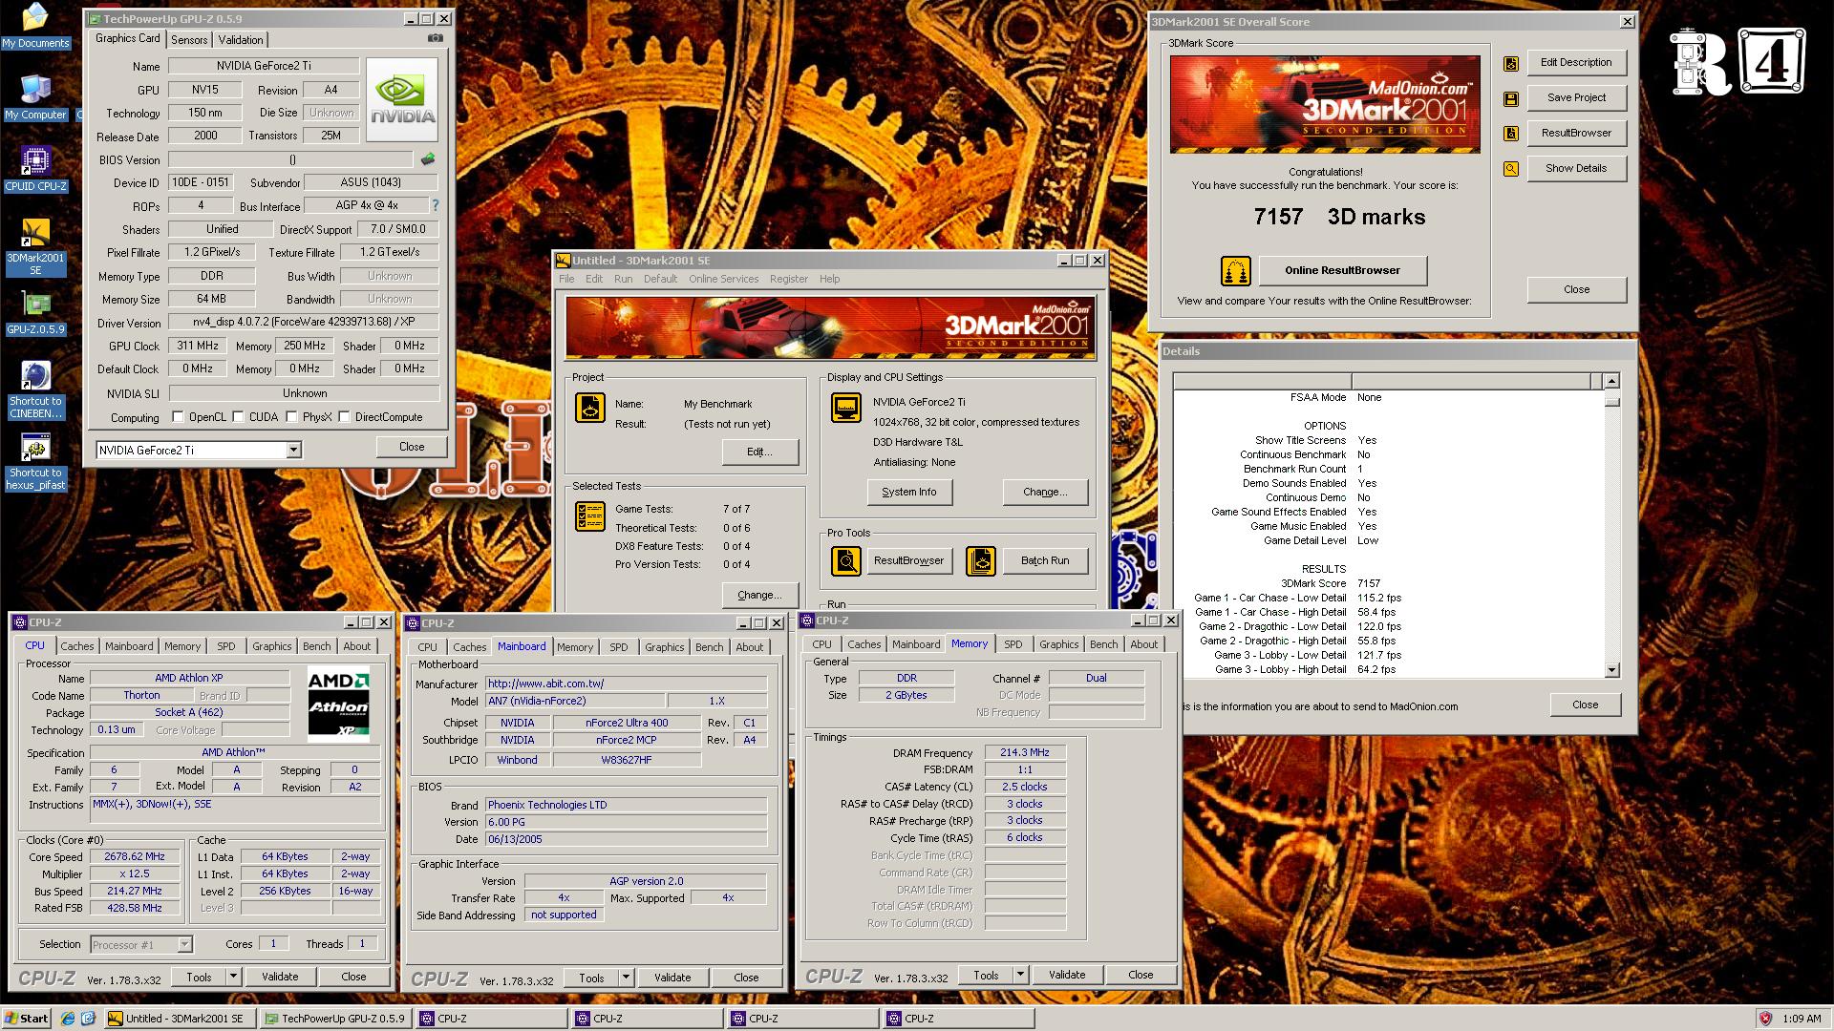Enable the OpenCL checkbox
Image resolution: width=1834 pixels, height=1031 pixels.
tap(178, 417)
